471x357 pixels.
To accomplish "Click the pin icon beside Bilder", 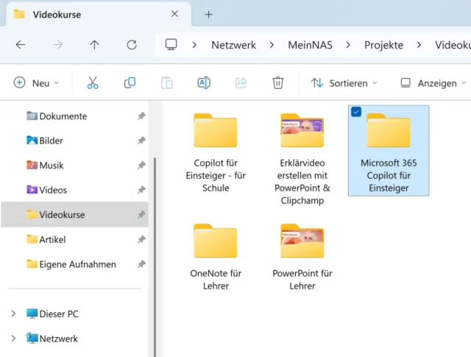I will coord(141,141).
